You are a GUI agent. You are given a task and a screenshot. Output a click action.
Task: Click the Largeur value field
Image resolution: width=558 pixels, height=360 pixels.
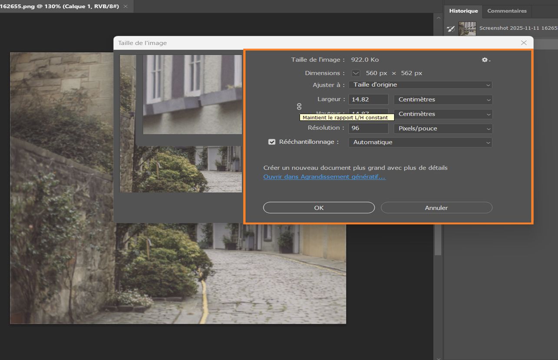click(x=368, y=99)
